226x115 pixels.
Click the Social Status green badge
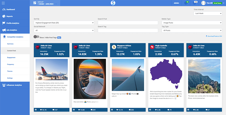[217, 3]
